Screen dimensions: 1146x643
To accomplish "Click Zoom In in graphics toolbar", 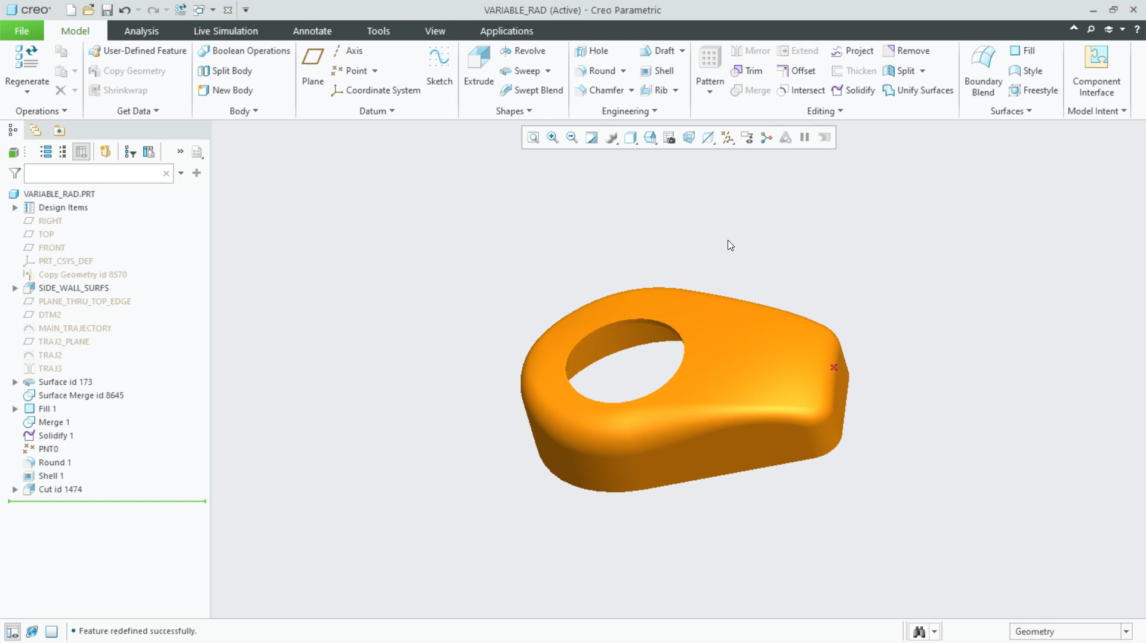I will pyautogui.click(x=553, y=138).
